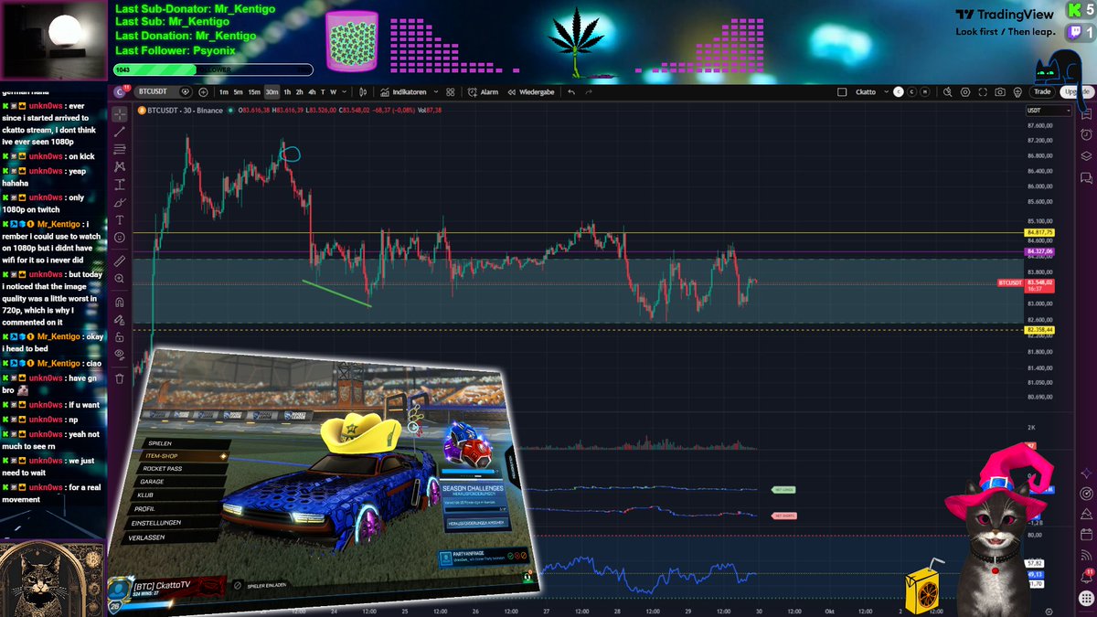Open the notifications bell sidebar icon
The image size is (1097, 617).
tap(1086, 576)
